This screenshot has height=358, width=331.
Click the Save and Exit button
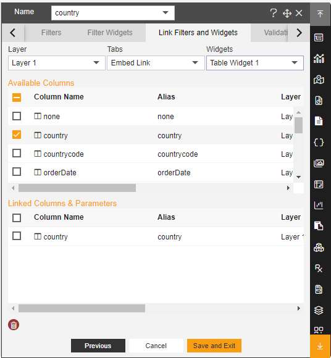214,346
